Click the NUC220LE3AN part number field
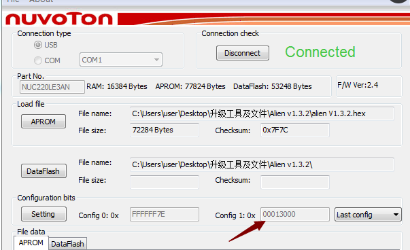The width and height of the screenshot is (410, 250). point(52,87)
